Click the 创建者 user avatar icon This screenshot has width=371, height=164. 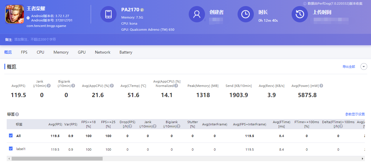pos(197,14)
